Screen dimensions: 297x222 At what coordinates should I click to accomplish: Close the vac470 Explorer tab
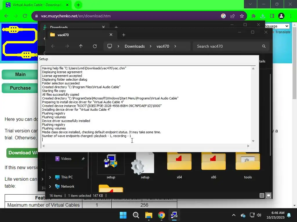click(111, 35)
